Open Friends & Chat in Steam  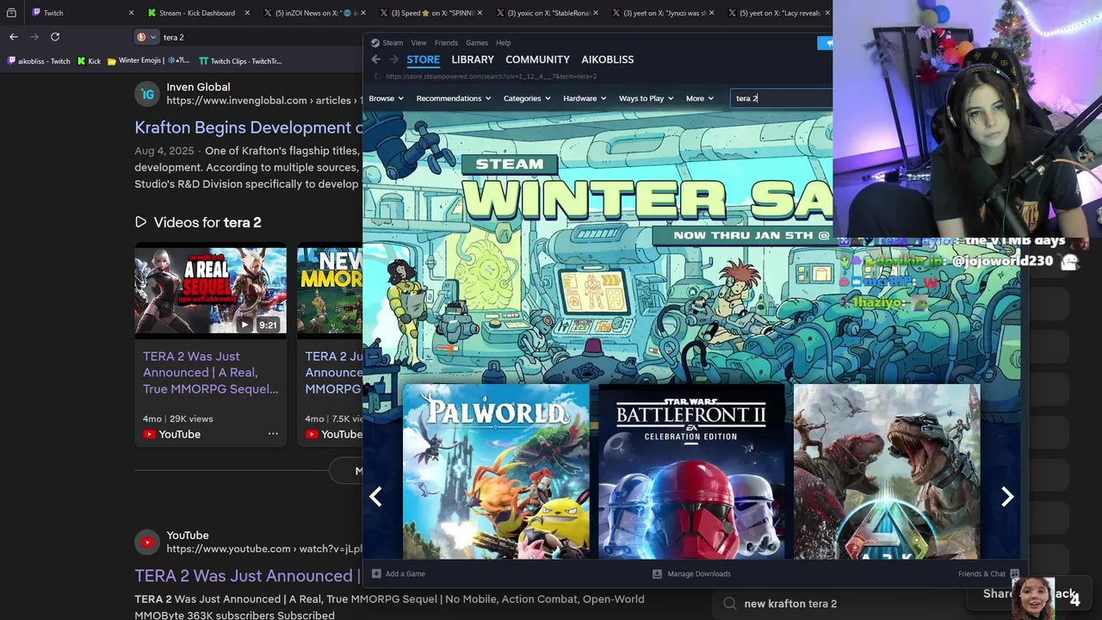coord(988,573)
